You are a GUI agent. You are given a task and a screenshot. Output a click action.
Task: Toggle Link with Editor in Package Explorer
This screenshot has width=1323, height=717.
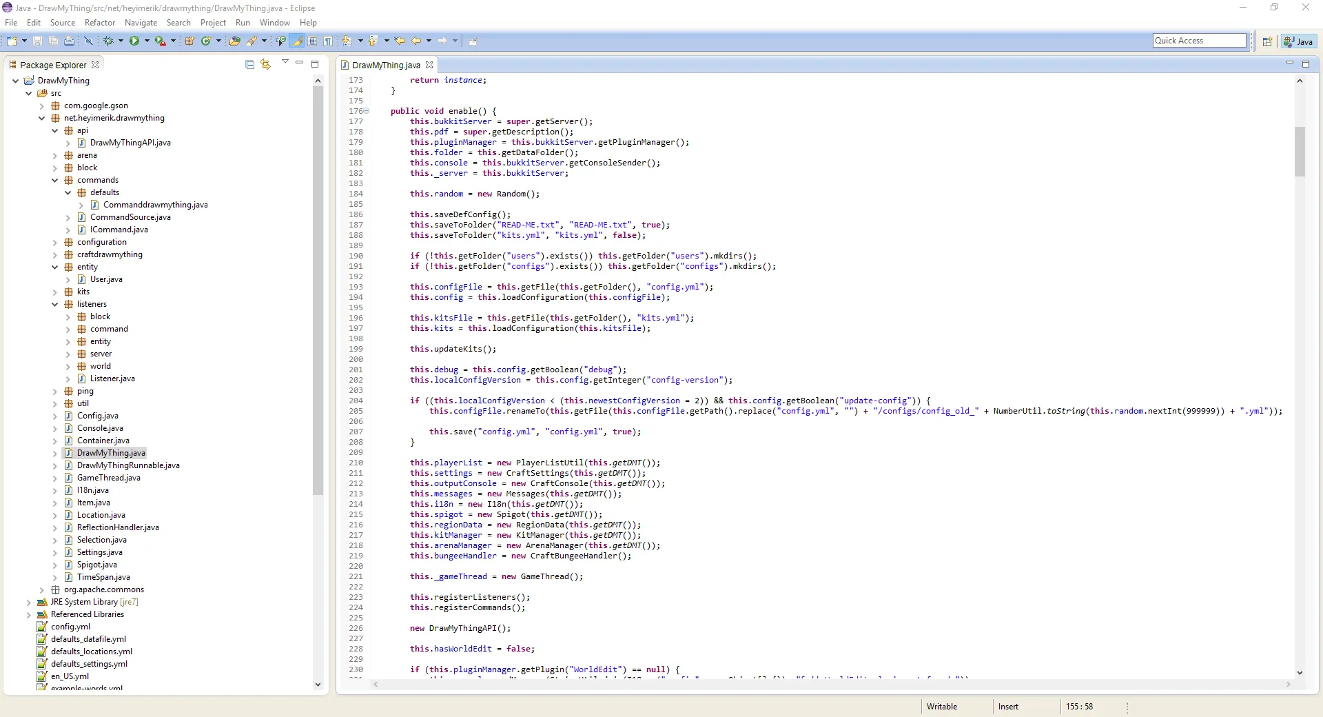(x=265, y=65)
